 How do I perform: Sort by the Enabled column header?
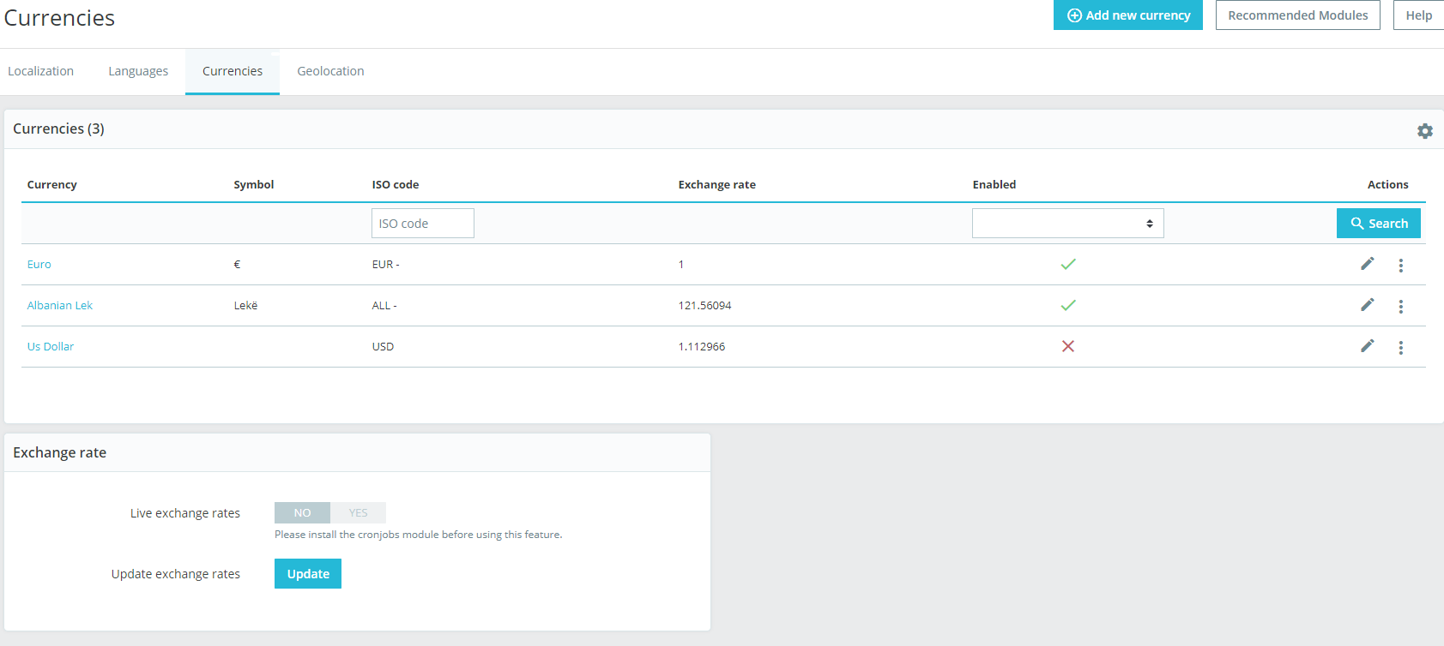click(994, 184)
